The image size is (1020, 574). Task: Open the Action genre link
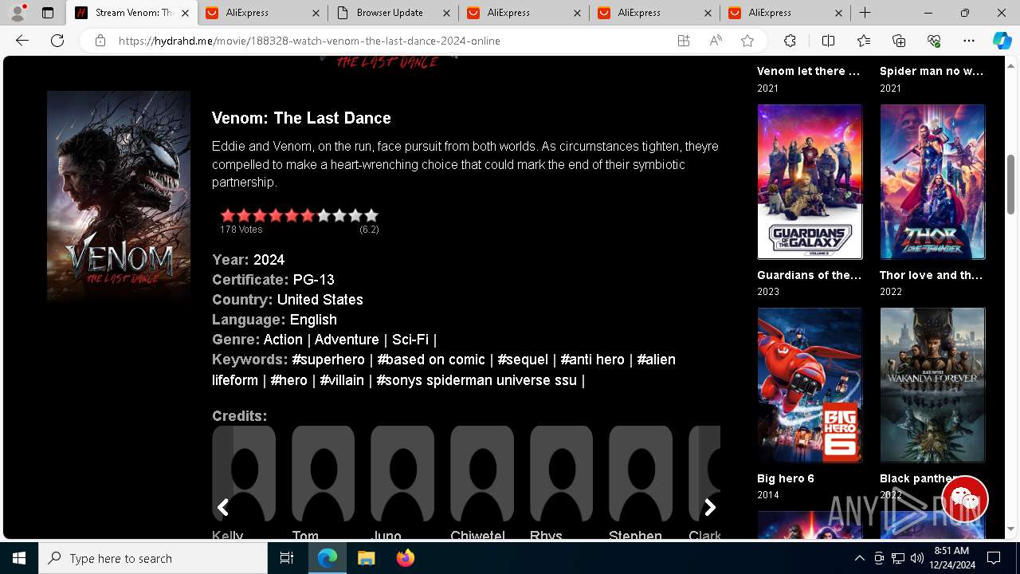click(x=283, y=340)
